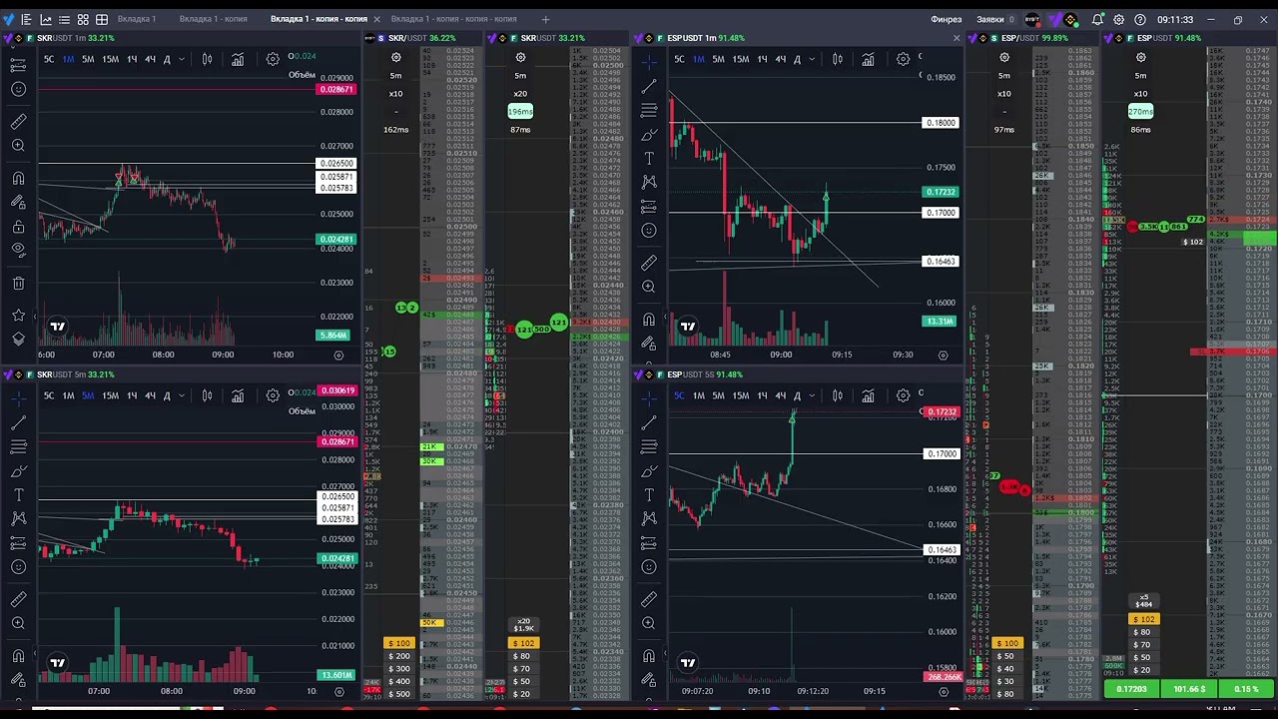Viewport: 1278px width, 719px height.
Task: Select the $ 200 volume preset
Action: click(399, 656)
